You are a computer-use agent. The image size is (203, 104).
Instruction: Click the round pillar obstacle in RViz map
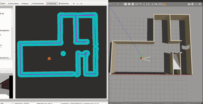click(63, 53)
